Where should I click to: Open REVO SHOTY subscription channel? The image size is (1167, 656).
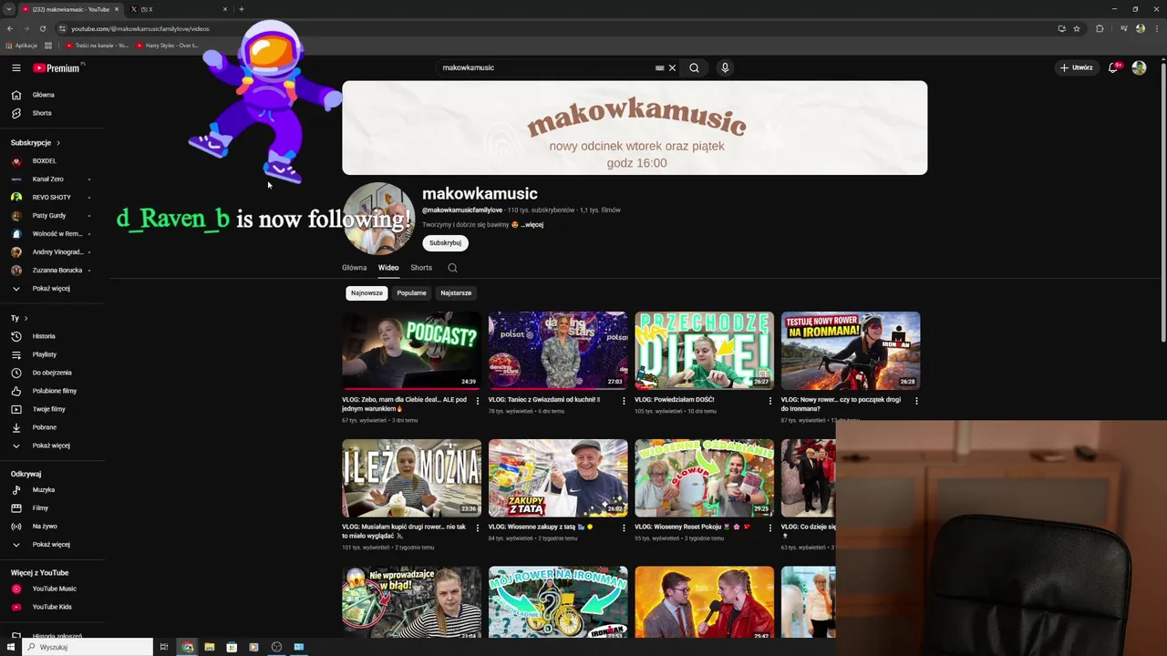tap(51, 198)
